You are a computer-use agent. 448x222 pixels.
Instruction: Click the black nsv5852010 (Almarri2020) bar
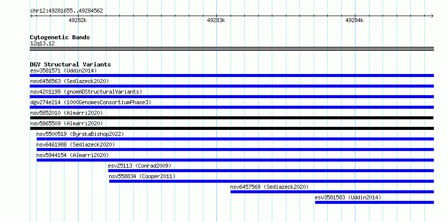pyautogui.click(x=232, y=118)
